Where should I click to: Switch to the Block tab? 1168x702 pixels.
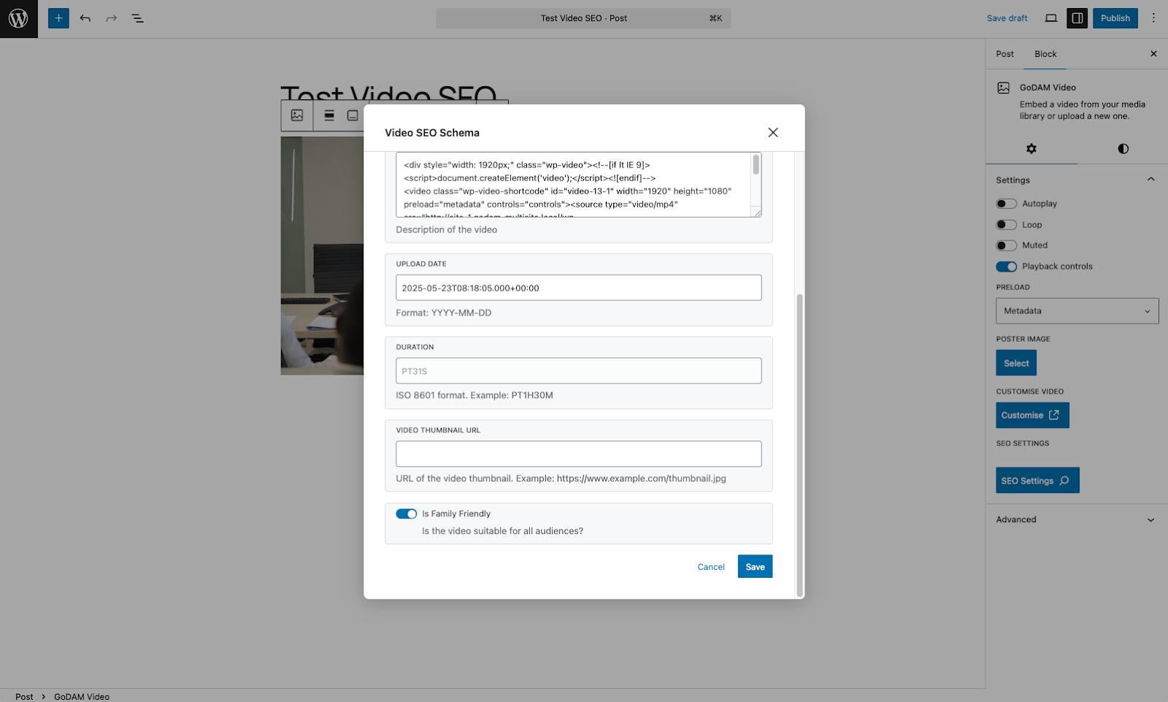click(x=1045, y=53)
